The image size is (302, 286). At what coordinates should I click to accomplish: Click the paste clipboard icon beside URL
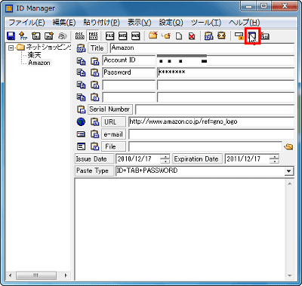tap(94, 121)
